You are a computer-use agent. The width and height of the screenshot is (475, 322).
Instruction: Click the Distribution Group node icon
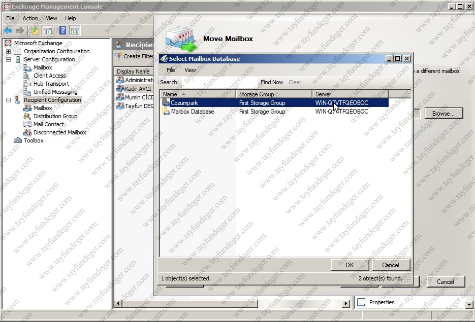[27, 116]
